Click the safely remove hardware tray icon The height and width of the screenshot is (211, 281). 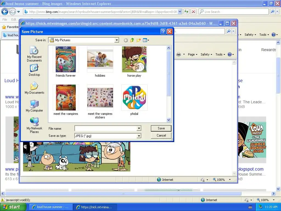260,207
